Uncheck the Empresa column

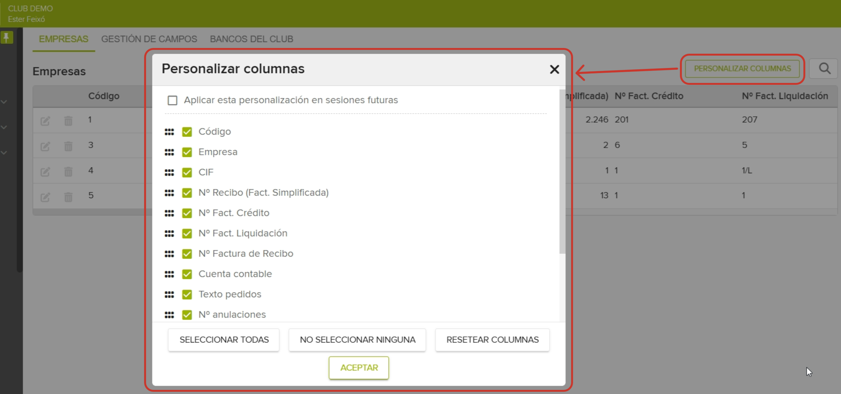click(x=187, y=152)
